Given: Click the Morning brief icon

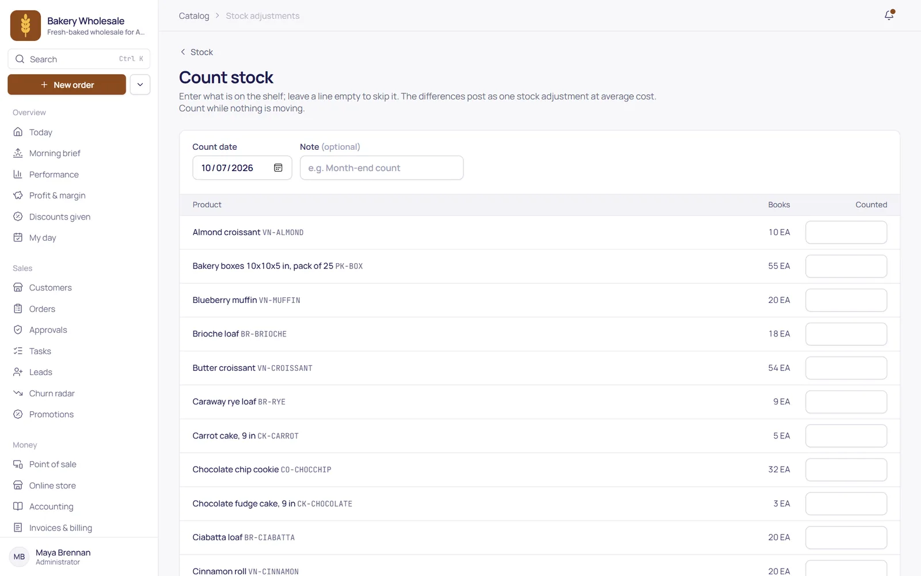Looking at the screenshot, I should point(18,153).
